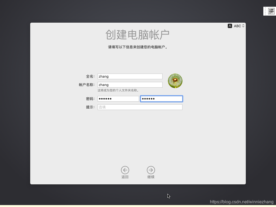Click the continue arrow icon labeled 继续
This screenshot has height=207, width=276.
[151, 170]
